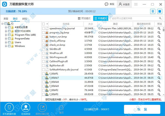Switch to preview mode (预览模式)

pos(84,18)
